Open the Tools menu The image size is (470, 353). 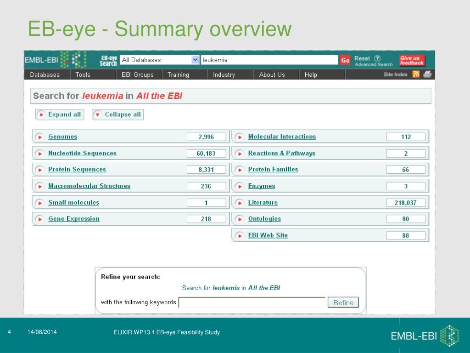click(x=83, y=74)
